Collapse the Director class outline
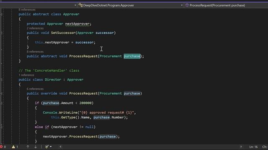The width and height of the screenshot is (268, 150). tap(1, 80)
